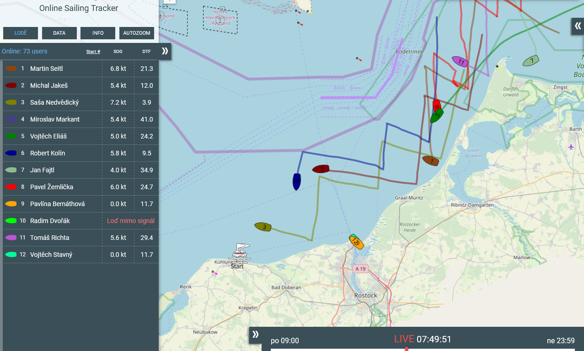
Task: Select the Saša Nedvědický row in the boat list
Action: click(80, 102)
